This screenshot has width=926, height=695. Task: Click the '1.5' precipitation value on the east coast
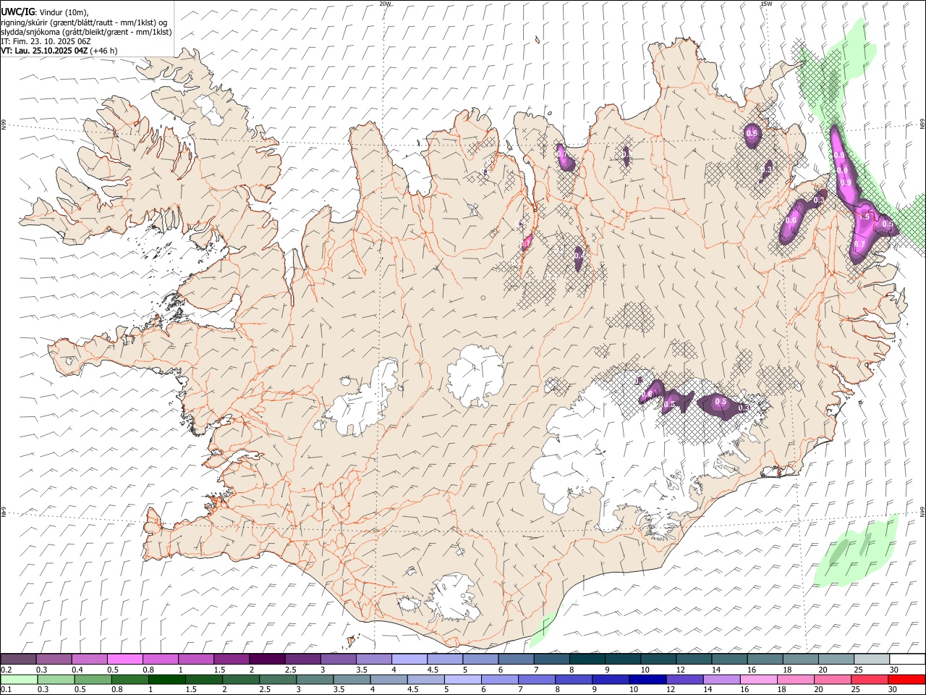coord(864,216)
